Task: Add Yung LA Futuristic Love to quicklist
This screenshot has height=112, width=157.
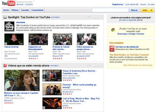Action: [x=44, y=80]
